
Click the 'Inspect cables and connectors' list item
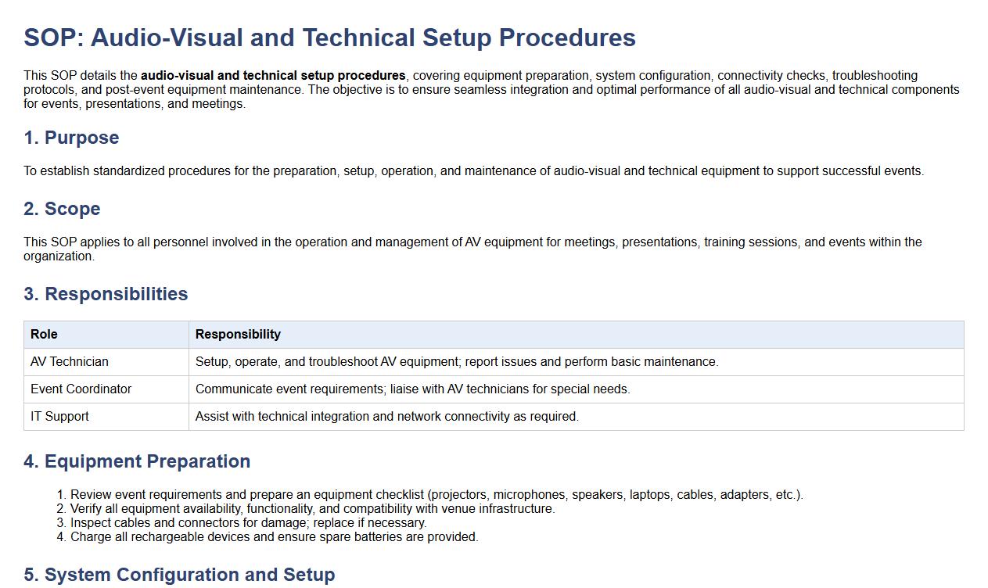point(248,522)
